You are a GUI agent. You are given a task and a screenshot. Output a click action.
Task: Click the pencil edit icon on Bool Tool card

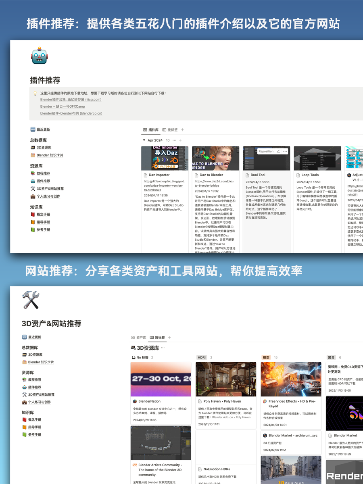coord(278,151)
